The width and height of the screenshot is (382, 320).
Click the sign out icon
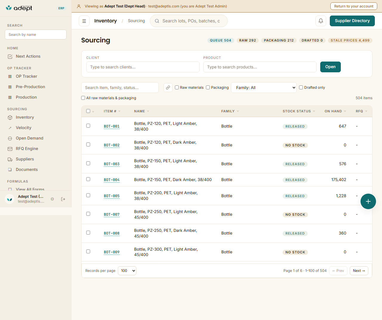point(63,199)
